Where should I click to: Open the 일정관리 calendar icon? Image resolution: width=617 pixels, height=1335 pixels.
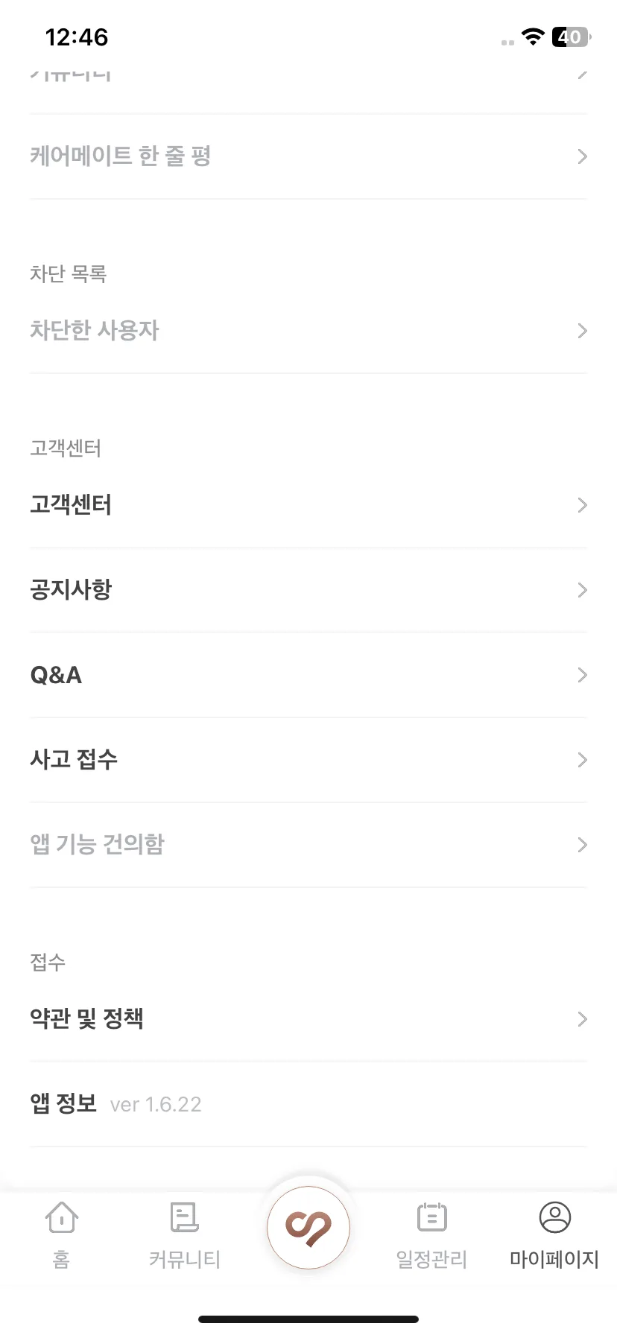[432, 1217]
